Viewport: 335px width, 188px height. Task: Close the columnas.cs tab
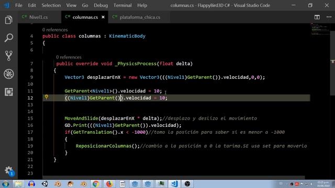click(x=103, y=17)
